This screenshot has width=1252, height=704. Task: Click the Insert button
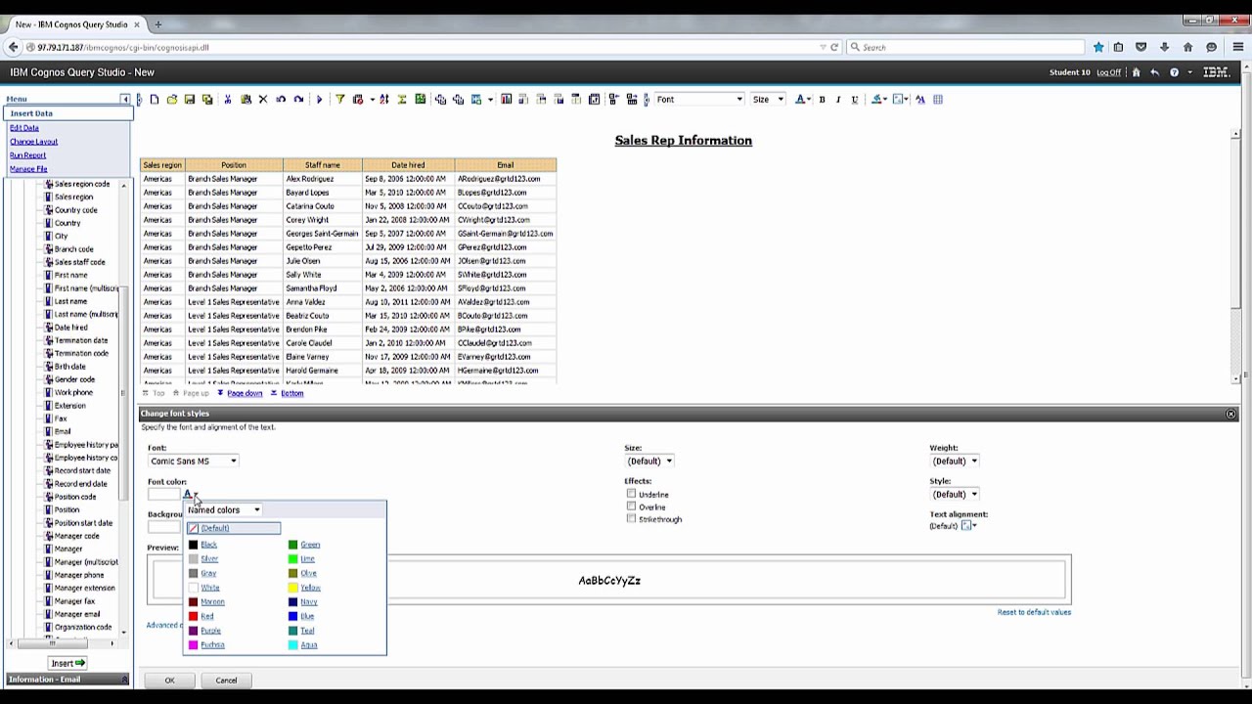coord(67,663)
